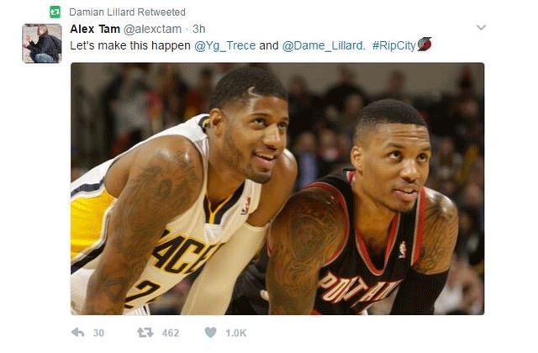Click Damian Lillard Retweeted label
Viewport: 538px width, 353px height.
[127, 13]
